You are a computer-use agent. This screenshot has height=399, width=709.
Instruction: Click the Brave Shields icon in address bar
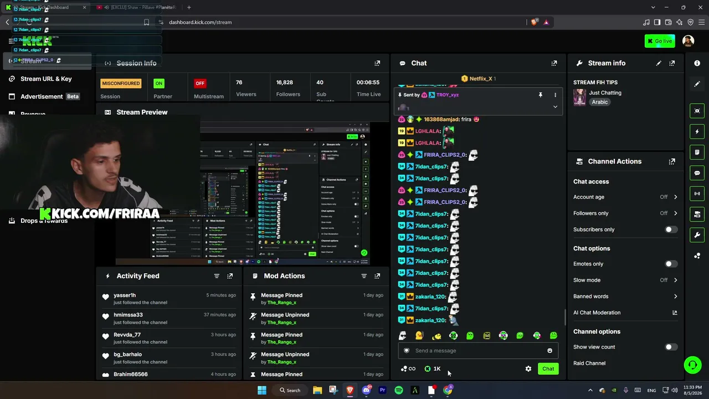tap(534, 22)
